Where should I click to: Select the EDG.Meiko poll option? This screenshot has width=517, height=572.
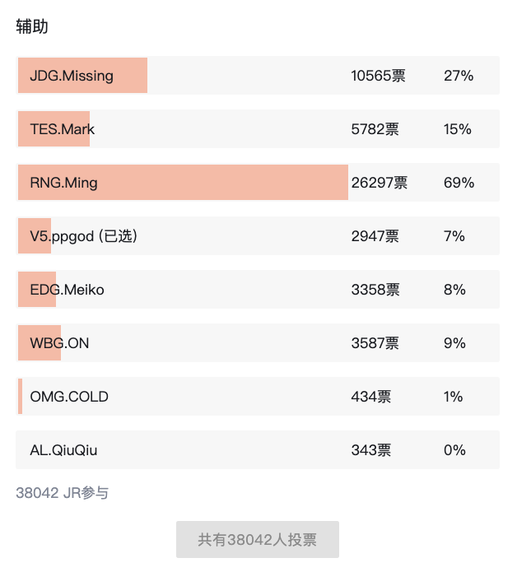[x=68, y=290]
